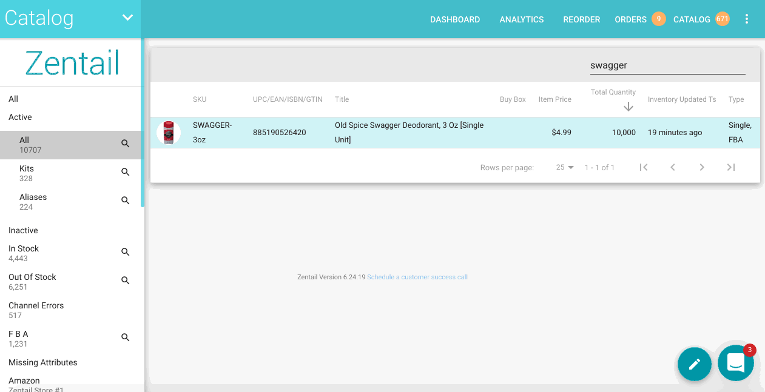Click the Single, FBA type cell
The width and height of the screenshot is (765, 392).
click(x=740, y=132)
